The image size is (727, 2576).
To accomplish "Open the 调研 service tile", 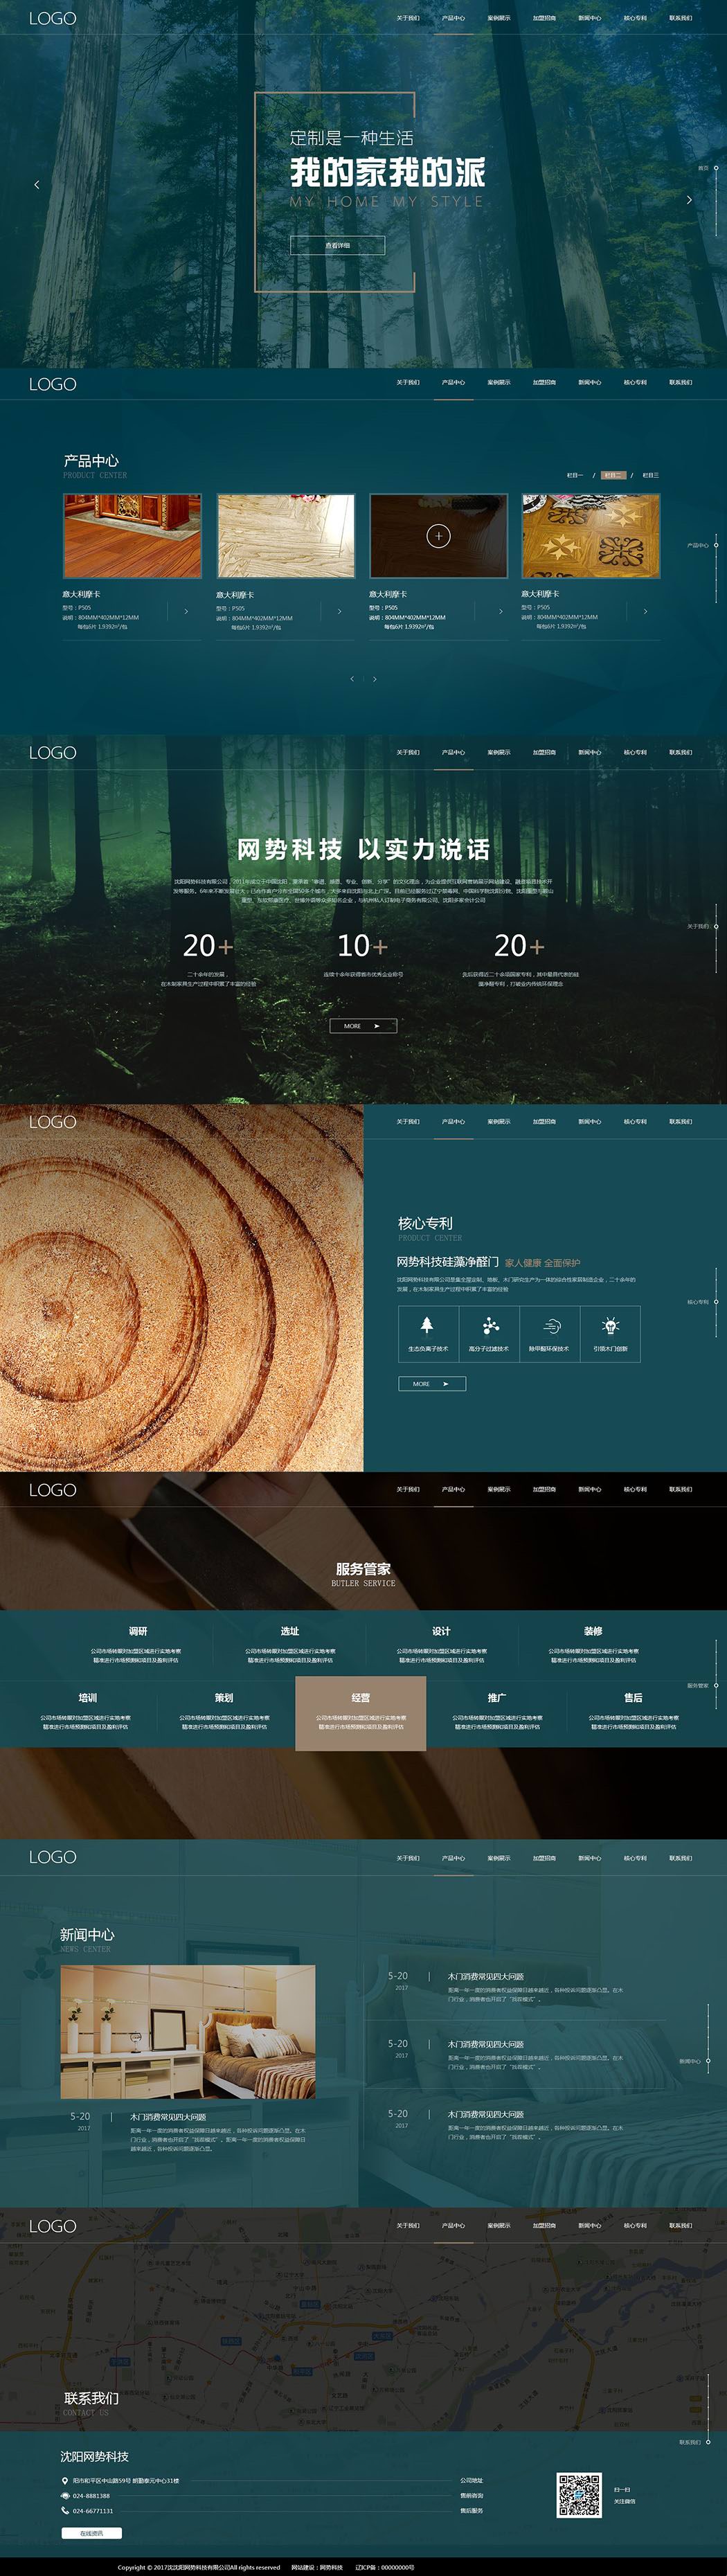I will point(137,1644).
